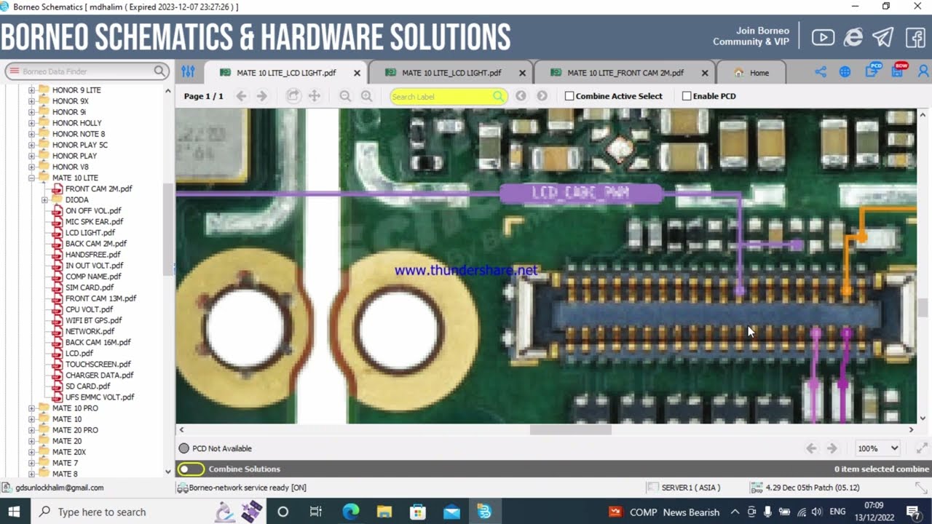
Task: Open the filter settings sliders icon
Action: 189,72
